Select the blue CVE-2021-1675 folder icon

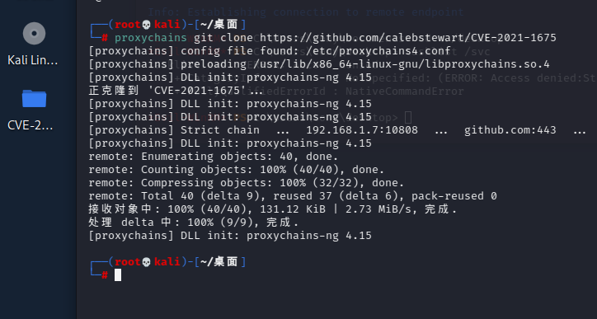34,99
